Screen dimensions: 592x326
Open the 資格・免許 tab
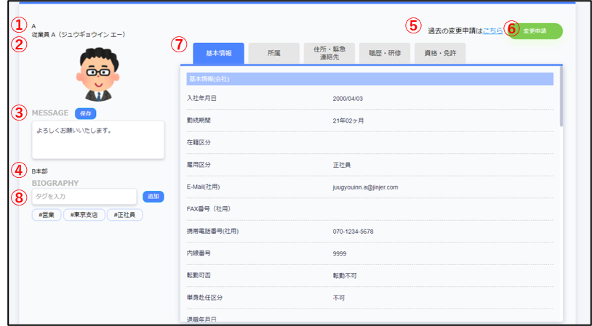440,53
